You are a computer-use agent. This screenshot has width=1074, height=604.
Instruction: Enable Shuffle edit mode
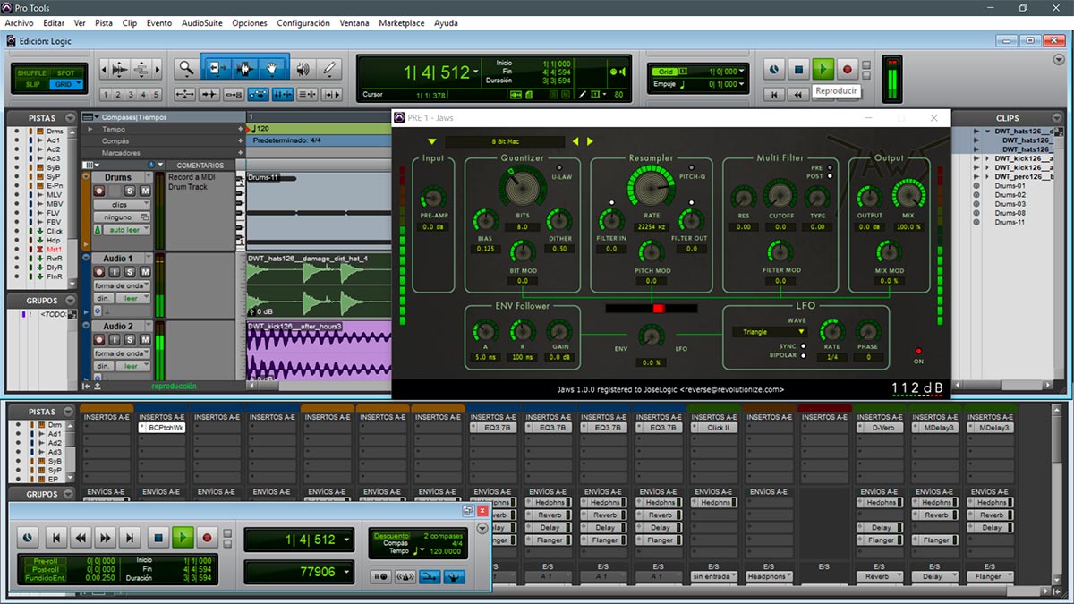32,72
